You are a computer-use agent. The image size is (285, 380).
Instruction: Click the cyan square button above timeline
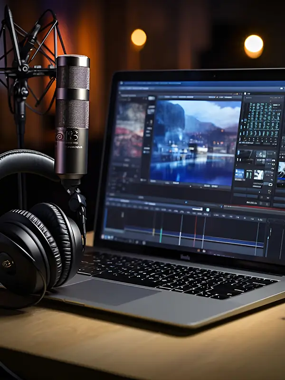point(208,209)
